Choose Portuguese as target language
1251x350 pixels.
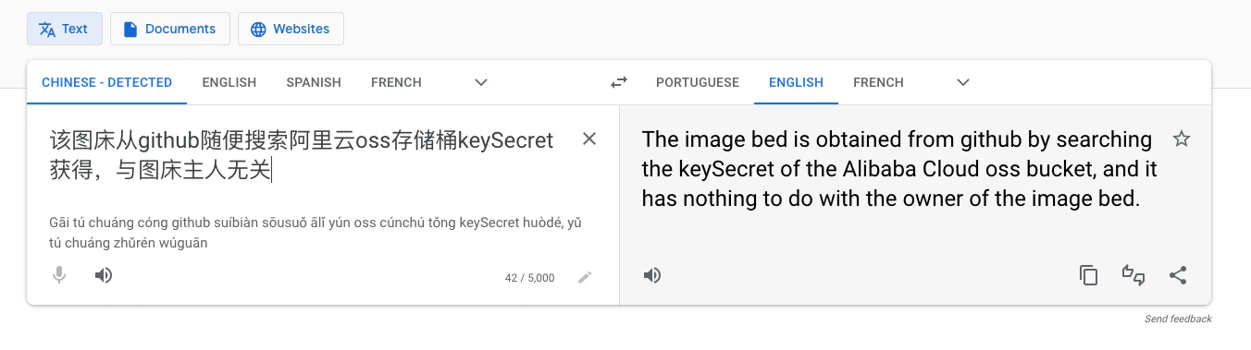(x=698, y=82)
